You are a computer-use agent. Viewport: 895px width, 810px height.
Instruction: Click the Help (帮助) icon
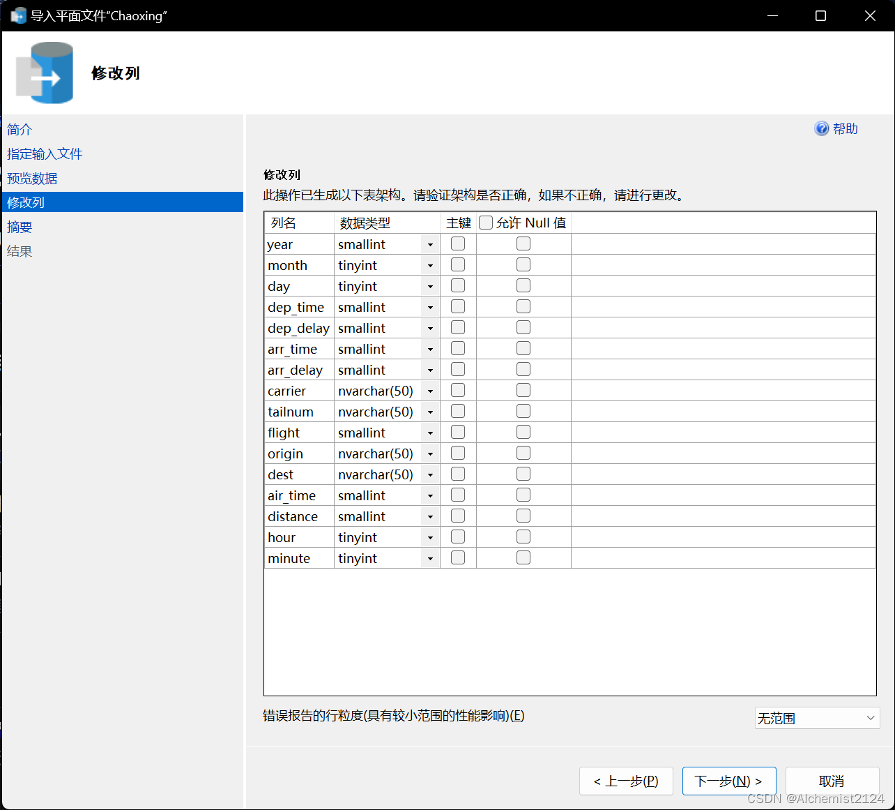tap(823, 128)
